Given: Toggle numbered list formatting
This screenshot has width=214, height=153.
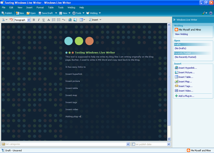Looking at the screenshot, I should point(53,20).
